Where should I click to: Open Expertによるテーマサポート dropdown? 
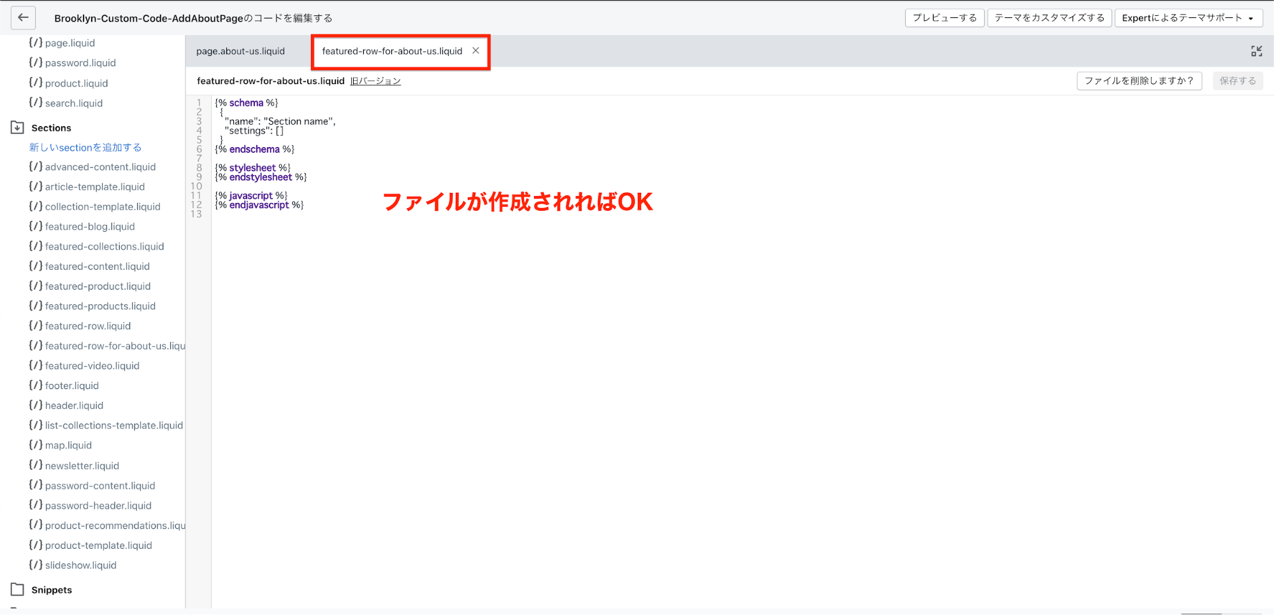1188,18
